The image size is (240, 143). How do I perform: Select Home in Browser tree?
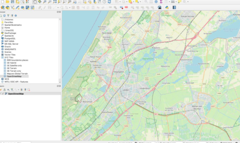7,27
